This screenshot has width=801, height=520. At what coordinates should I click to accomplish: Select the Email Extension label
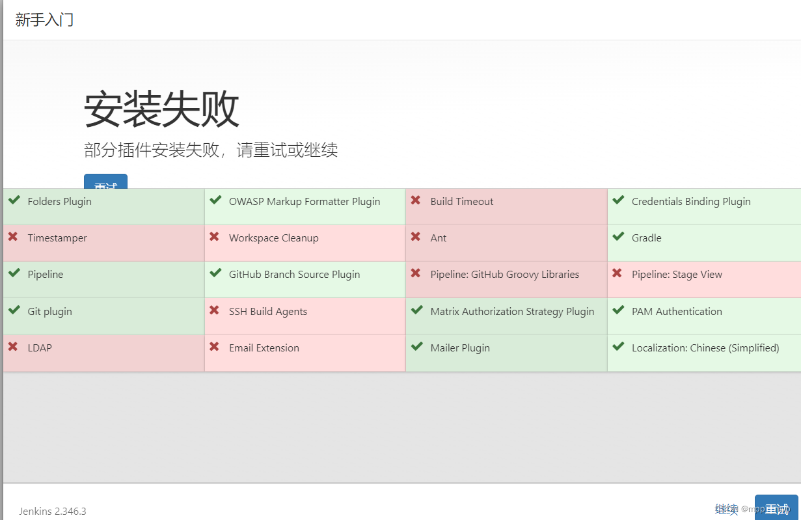point(264,348)
